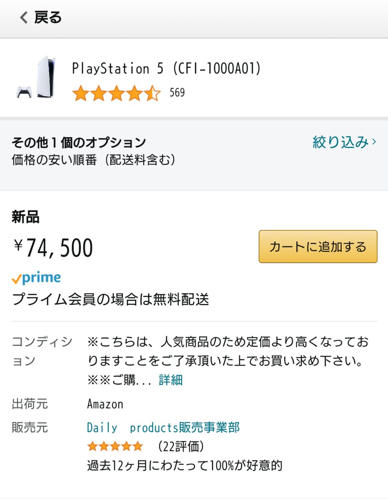Tap the 戻る back label
This screenshot has width=388, height=499.
click(48, 17)
